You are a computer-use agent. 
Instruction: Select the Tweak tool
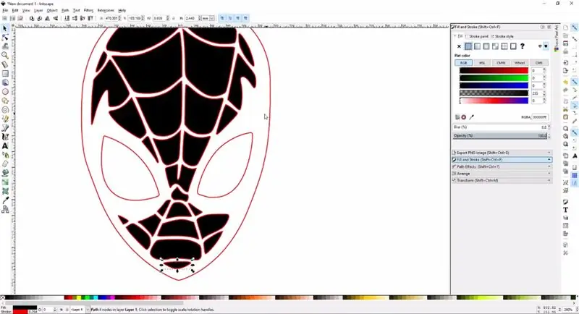(5, 46)
